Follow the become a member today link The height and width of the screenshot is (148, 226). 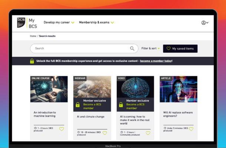pyautogui.click(x=156, y=61)
